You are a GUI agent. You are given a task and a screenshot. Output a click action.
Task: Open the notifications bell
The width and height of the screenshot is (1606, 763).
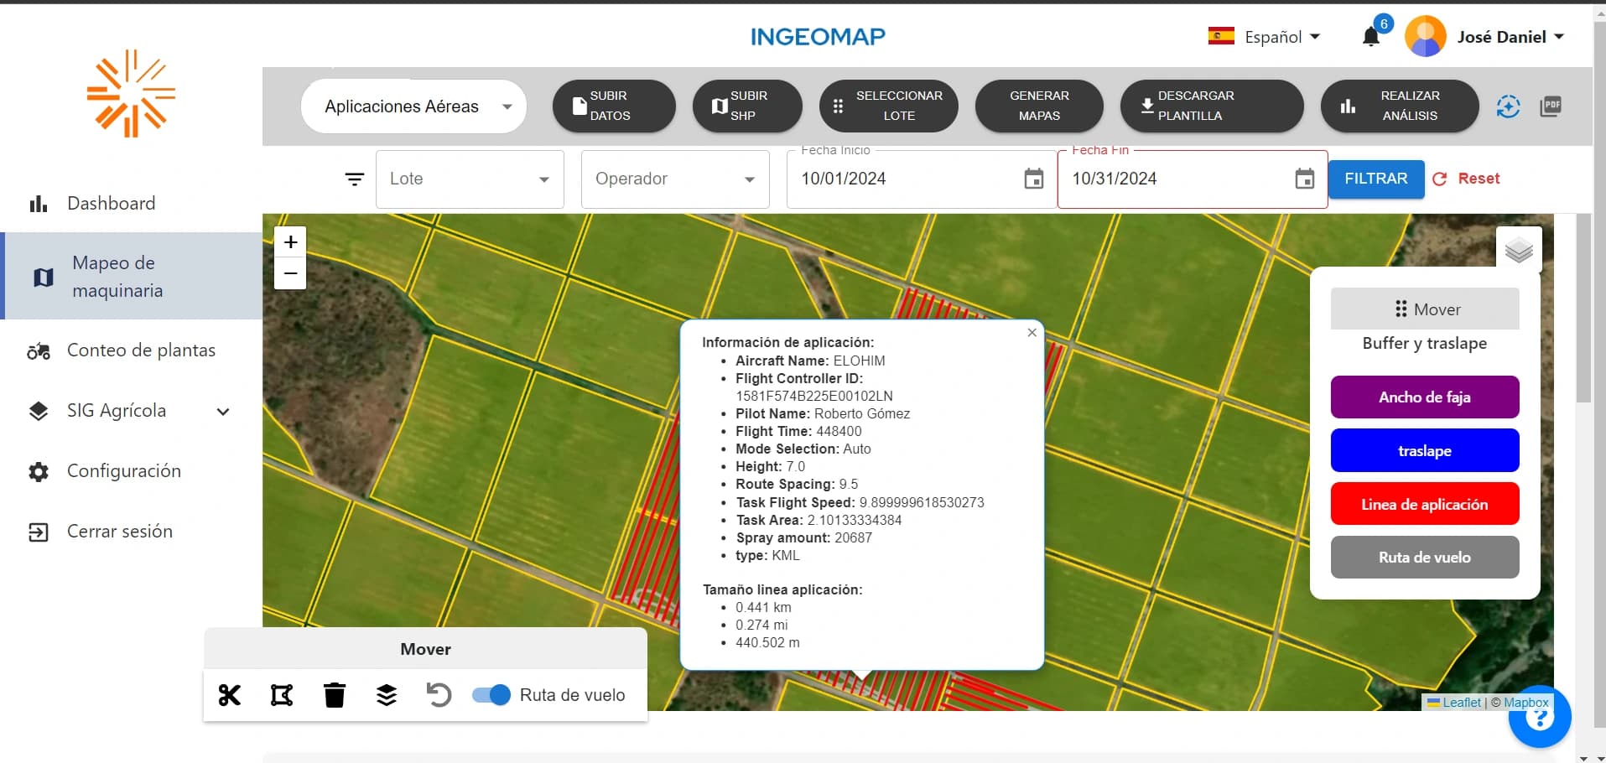tap(1371, 37)
